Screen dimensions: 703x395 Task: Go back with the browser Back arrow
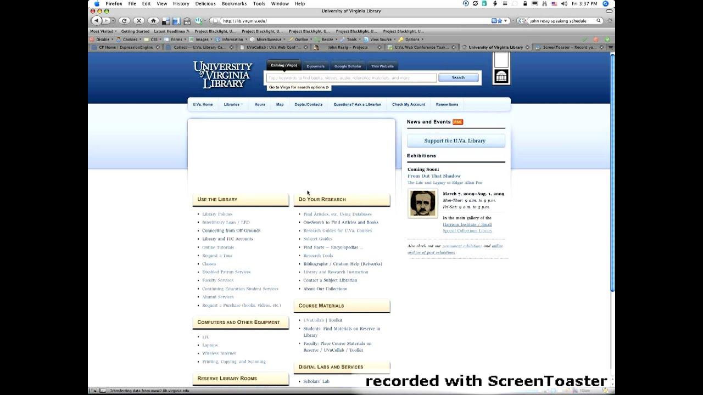click(x=96, y=21)
